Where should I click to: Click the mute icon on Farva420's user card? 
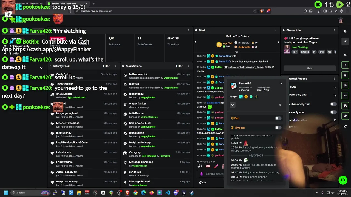[280, 105]
